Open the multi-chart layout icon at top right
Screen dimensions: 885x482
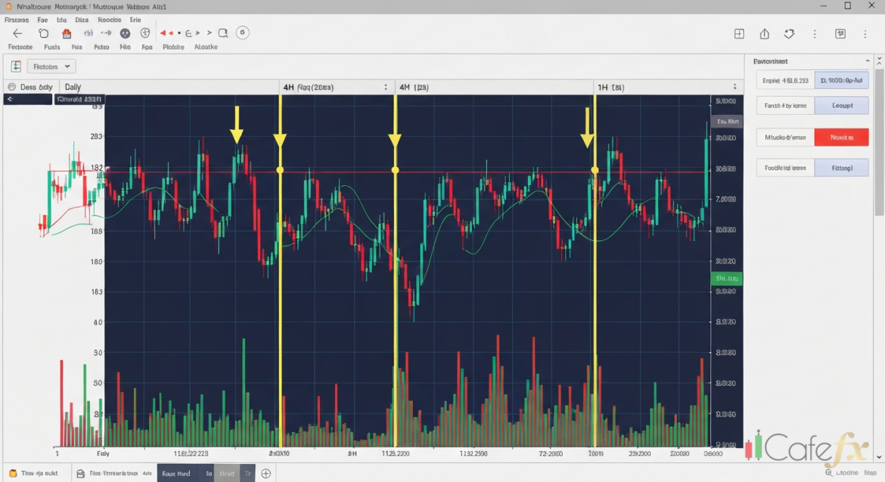(x=740, y=33)
